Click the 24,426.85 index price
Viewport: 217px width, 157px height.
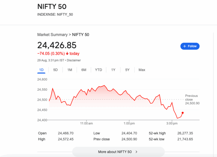57,45
